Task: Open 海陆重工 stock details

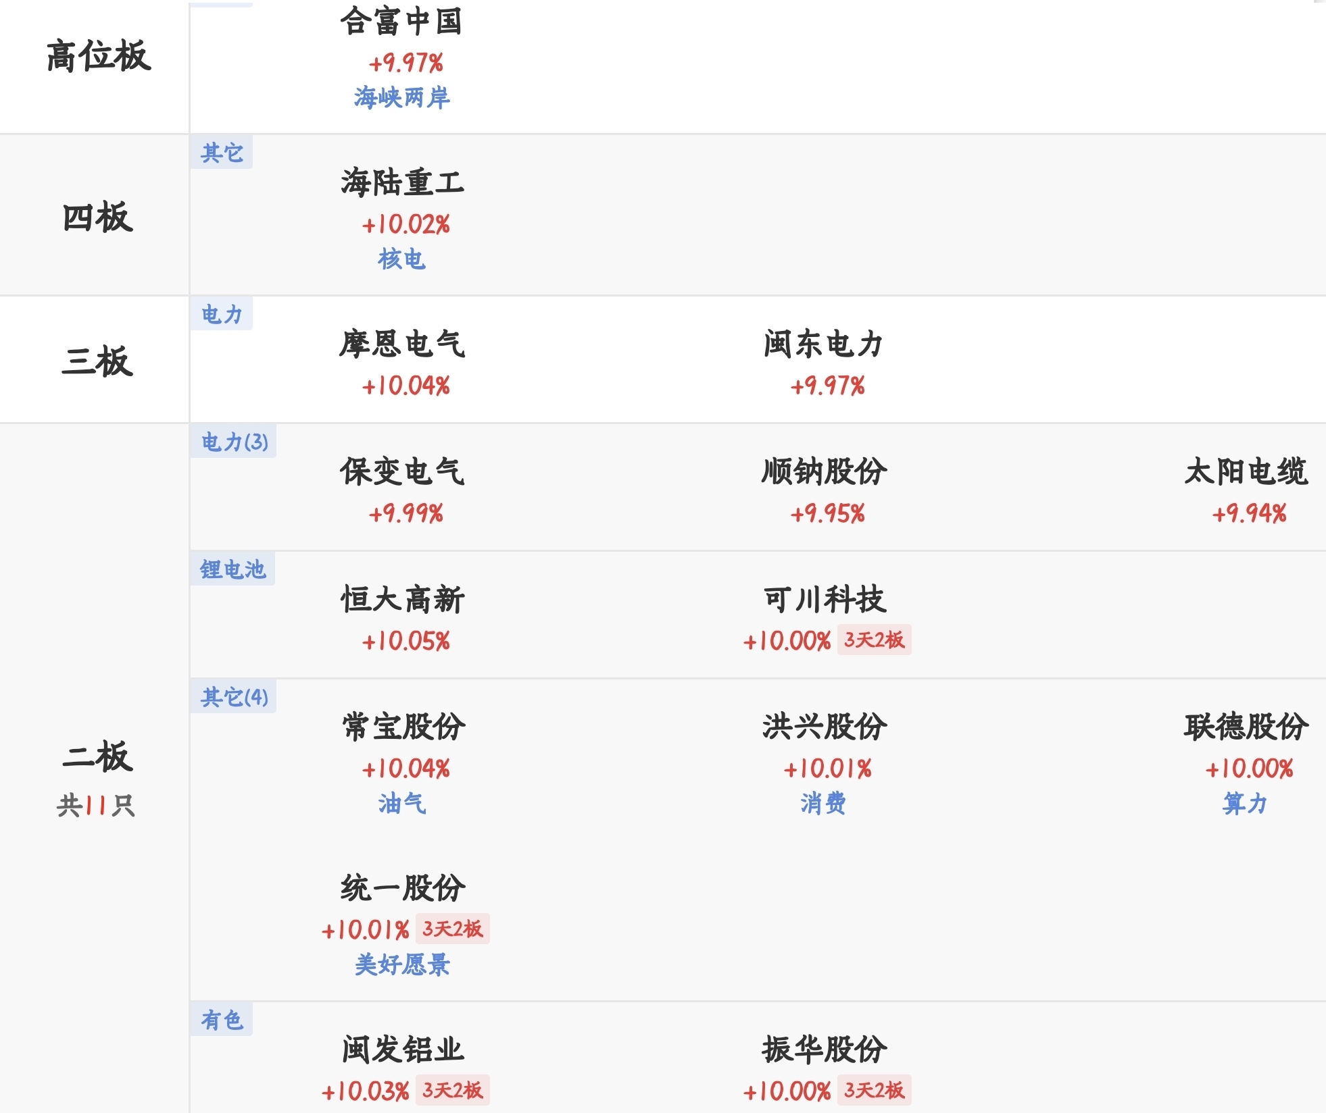Action: point(402,183)
